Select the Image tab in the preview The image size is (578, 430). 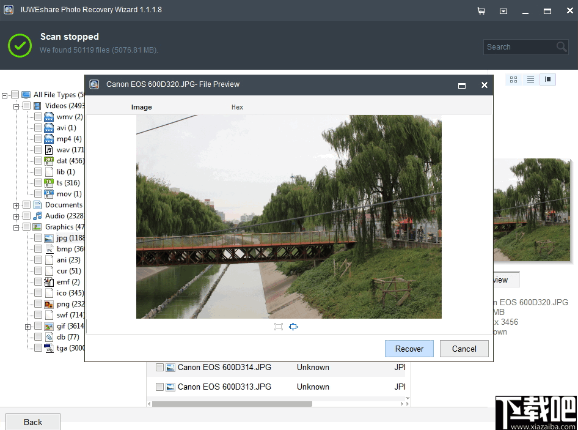point(141,106)
